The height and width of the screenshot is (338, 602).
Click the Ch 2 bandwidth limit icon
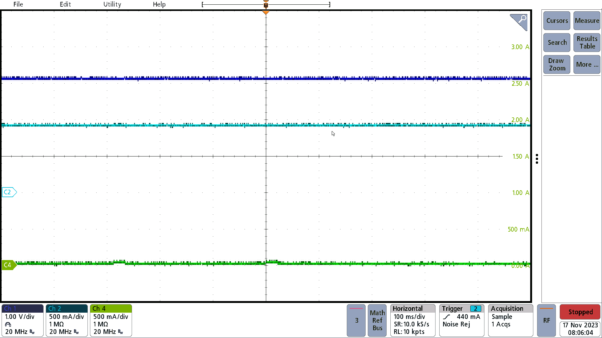click(x=76, y=332)
